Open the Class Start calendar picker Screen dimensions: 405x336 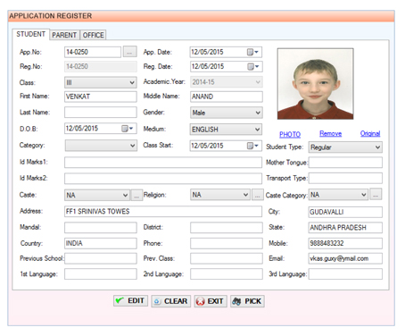click(x=252, y=146)
